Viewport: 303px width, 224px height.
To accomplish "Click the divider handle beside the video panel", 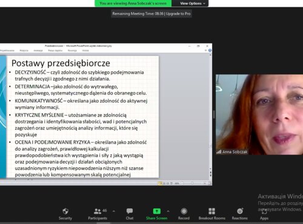I will pyautogui.click(x=214, y=114).
